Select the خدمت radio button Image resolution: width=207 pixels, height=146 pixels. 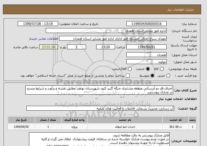click(148, 69)
